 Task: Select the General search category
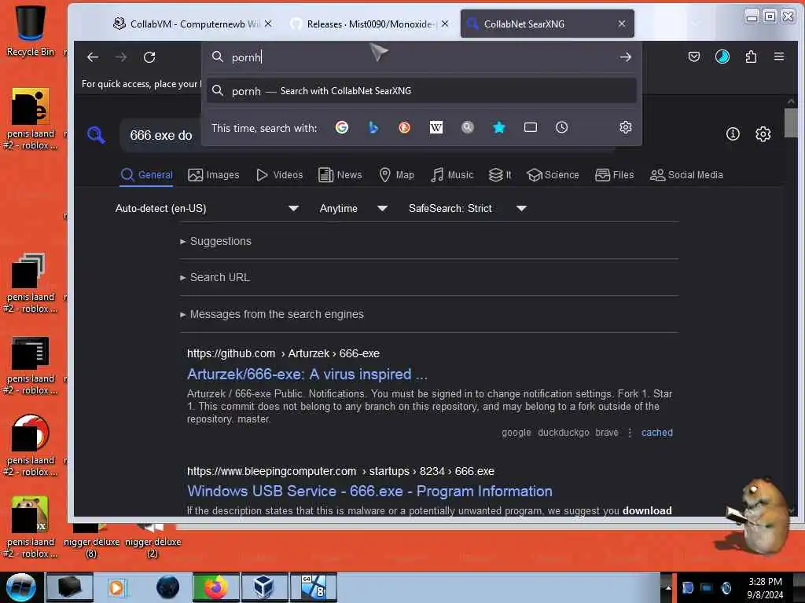(147, 175)
